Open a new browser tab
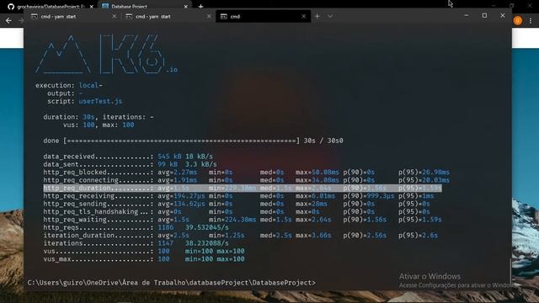This screenshot has height=303, width=539. (200, 7)
